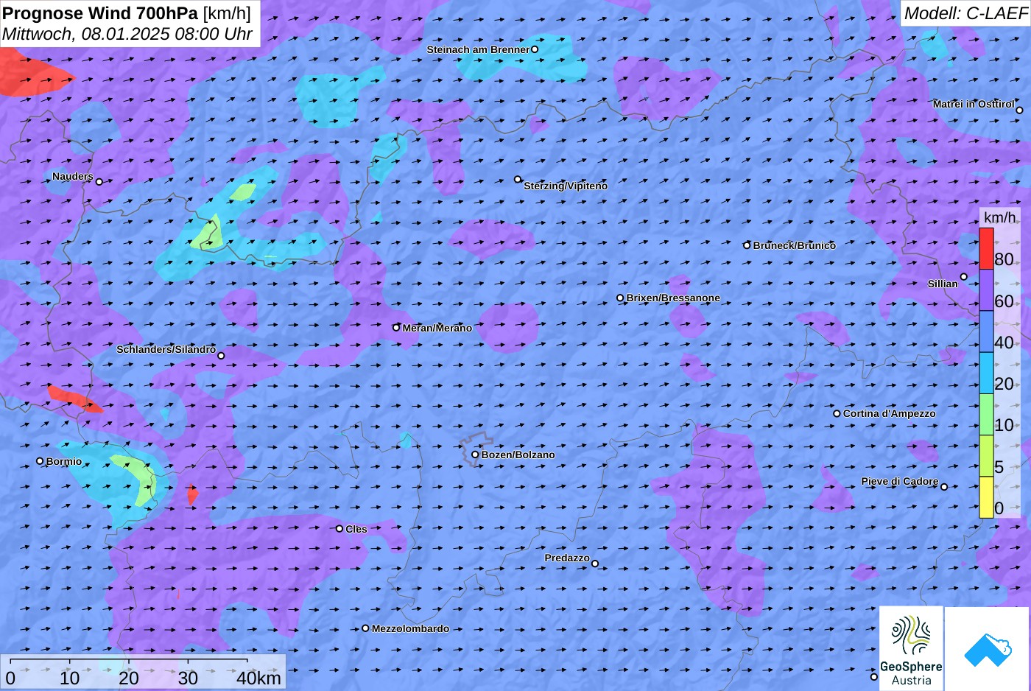
Task: Click the date 'Mittwoch, 08.01.2025 08:00 Uhr'
Action: pyautogui.click(x=127, y=34)
